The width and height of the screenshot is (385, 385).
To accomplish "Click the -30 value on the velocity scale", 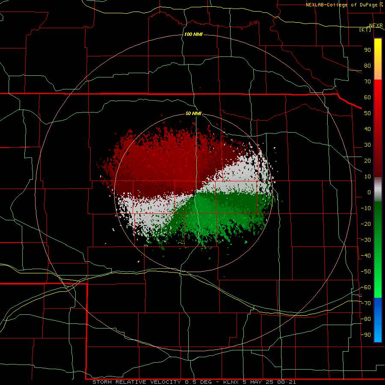I will (x=366, y=240).
